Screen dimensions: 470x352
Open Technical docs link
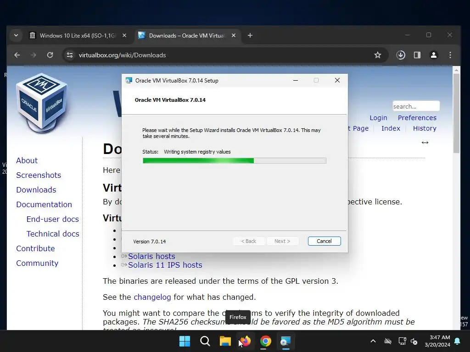point(53,234)
